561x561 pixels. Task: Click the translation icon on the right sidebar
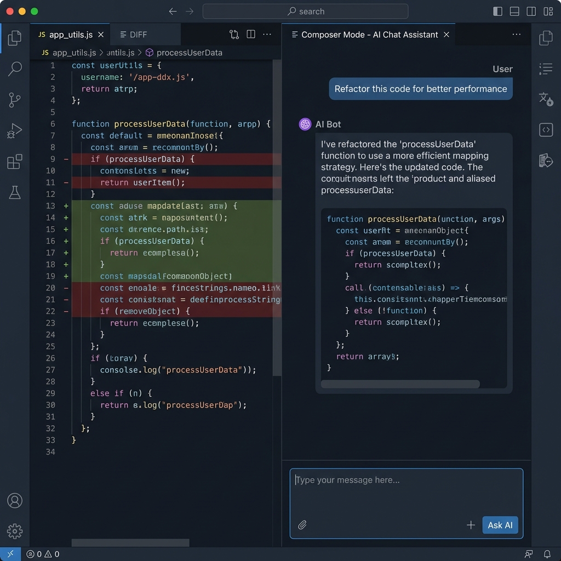(546, 100)
